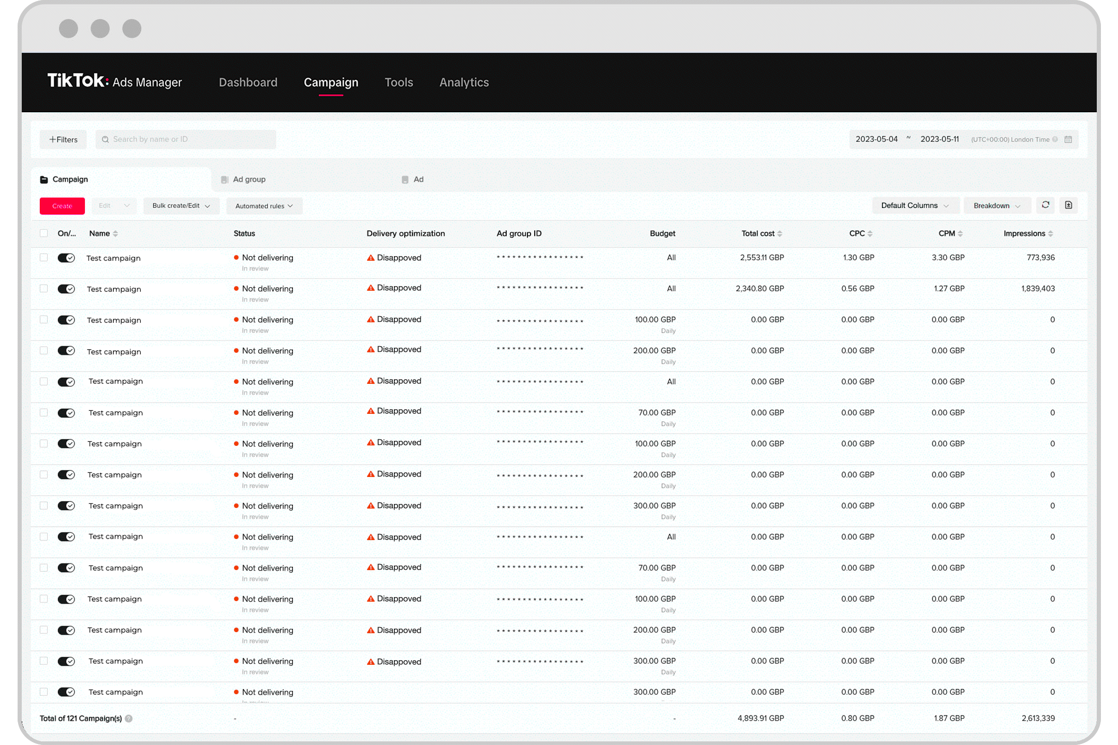Click the Search by name or ID field
Viewport: 1118px width, 745px height.
click(186, 139)
